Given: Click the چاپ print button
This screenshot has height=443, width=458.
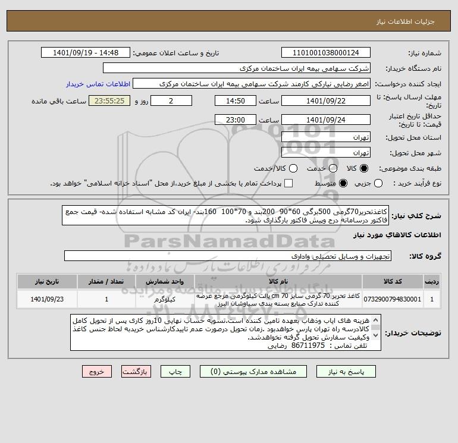Looking at the screenshot, I should [175, 372].
